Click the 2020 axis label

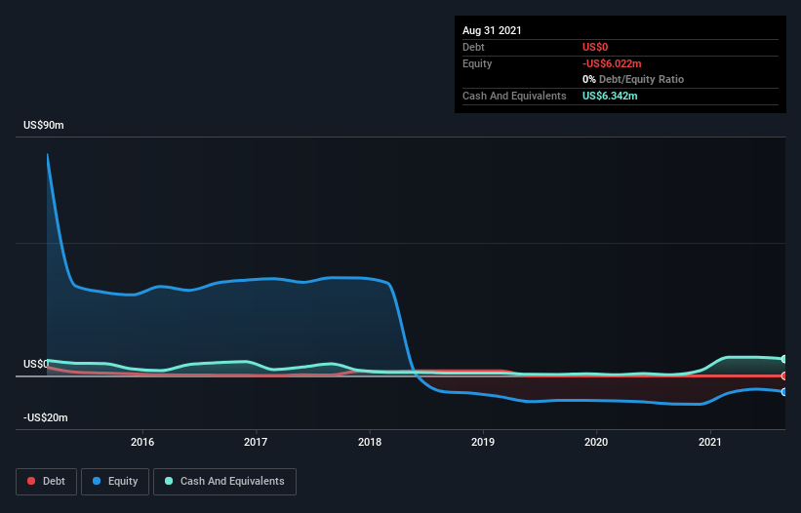(x=596, y=442)
